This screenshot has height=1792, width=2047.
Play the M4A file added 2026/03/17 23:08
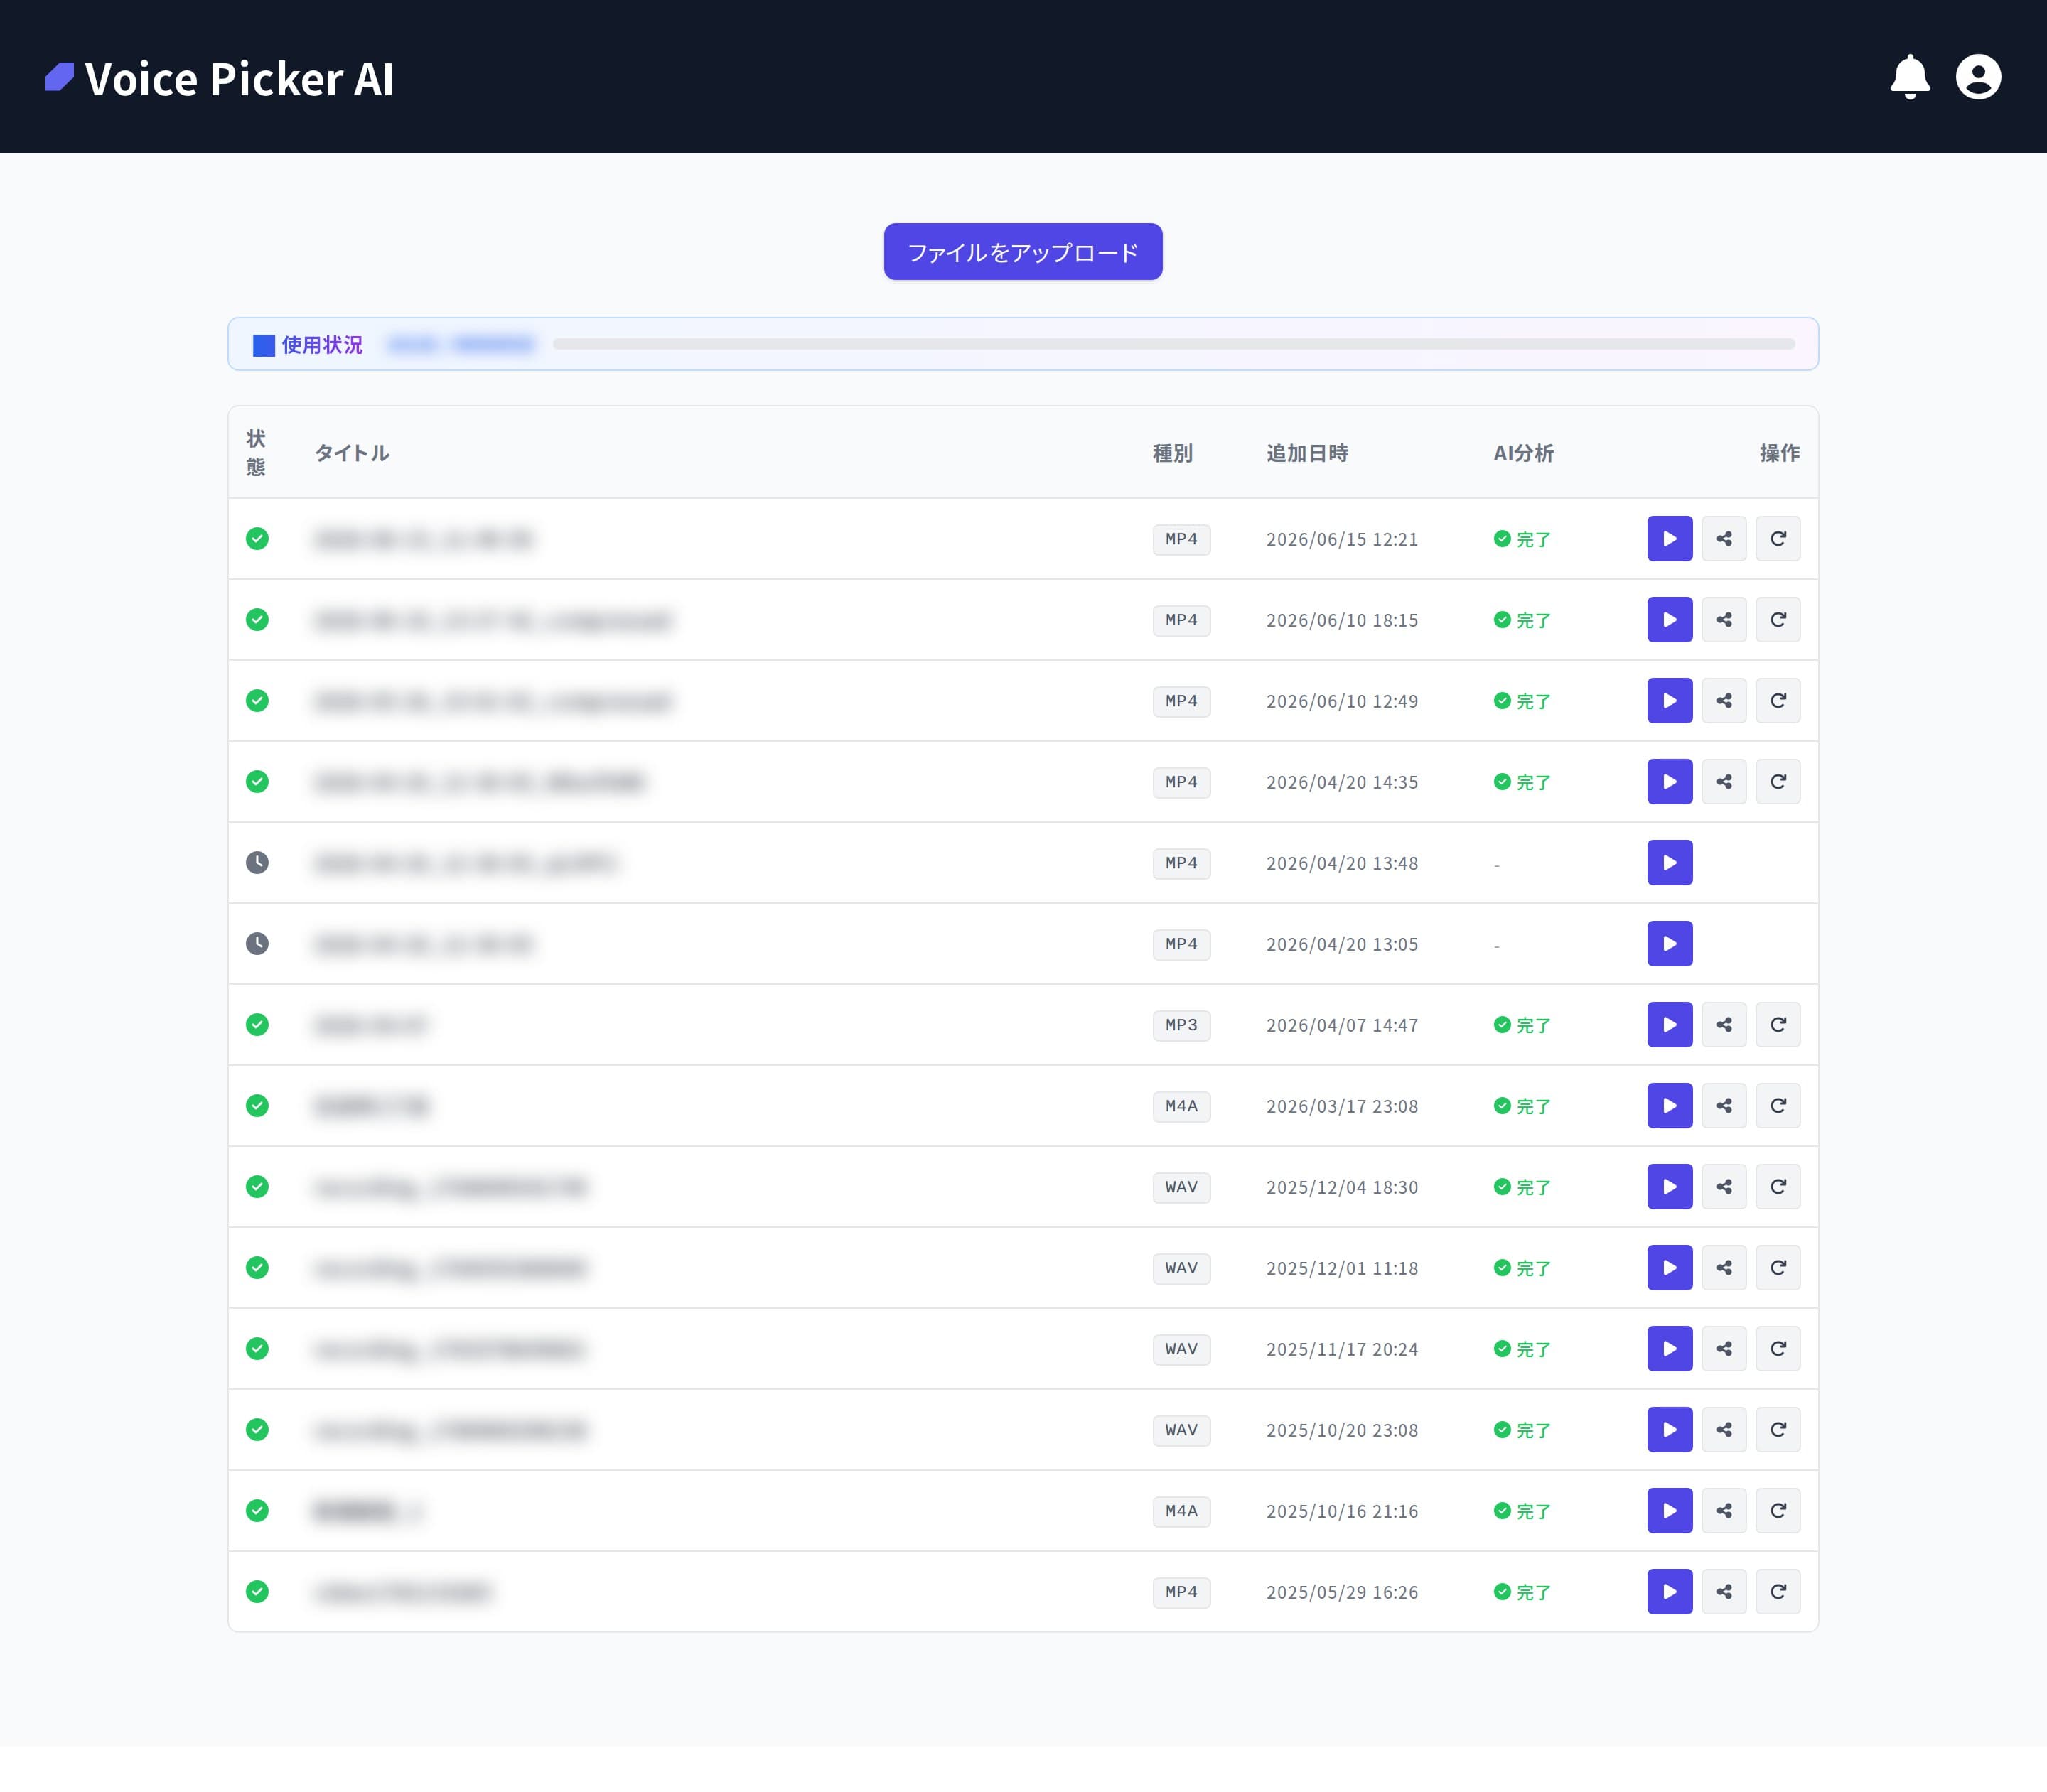coord(1670,1106)
